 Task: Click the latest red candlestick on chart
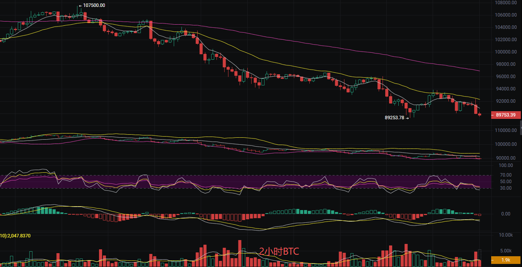tap(480, 114)
